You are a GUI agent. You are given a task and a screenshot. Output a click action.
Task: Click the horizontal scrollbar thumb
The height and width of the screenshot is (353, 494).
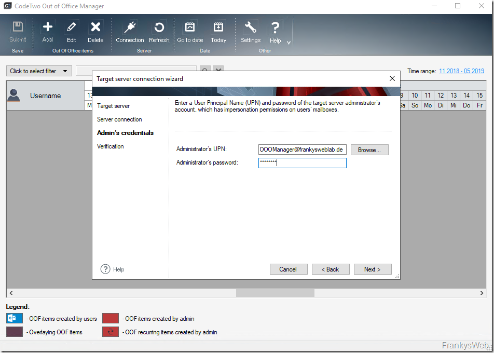coord(275,293)
